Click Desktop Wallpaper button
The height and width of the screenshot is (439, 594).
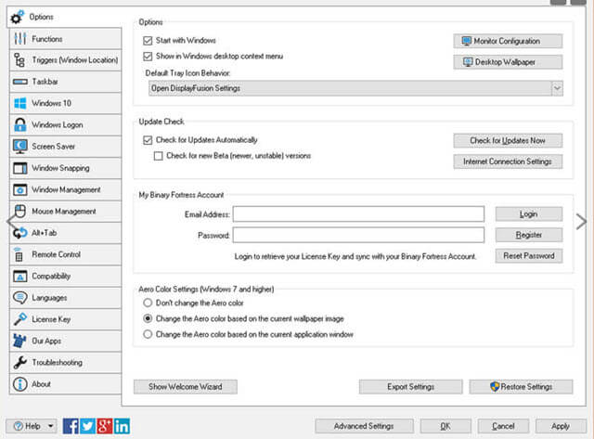tap(508, 62)
